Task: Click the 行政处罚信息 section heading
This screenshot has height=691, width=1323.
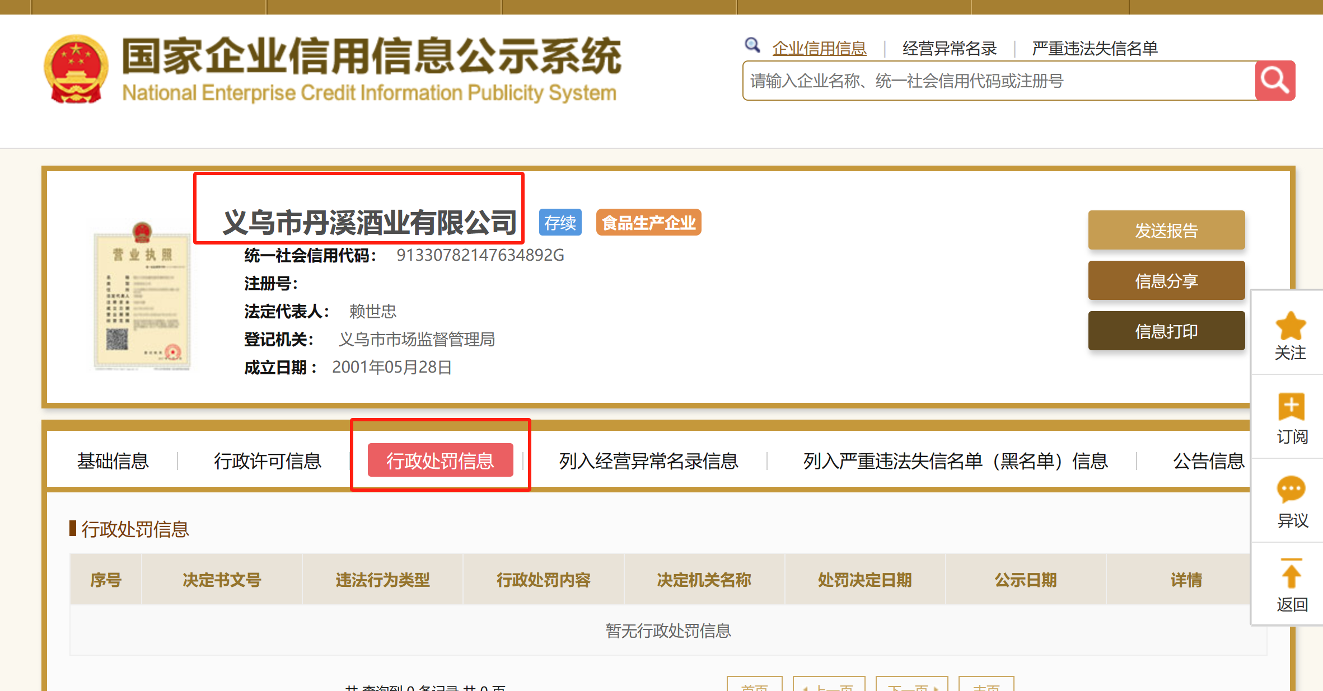Action: pos(135,529)
